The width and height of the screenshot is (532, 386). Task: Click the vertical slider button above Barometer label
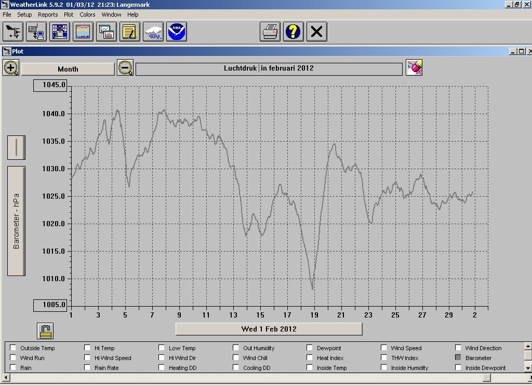(16, 147)
